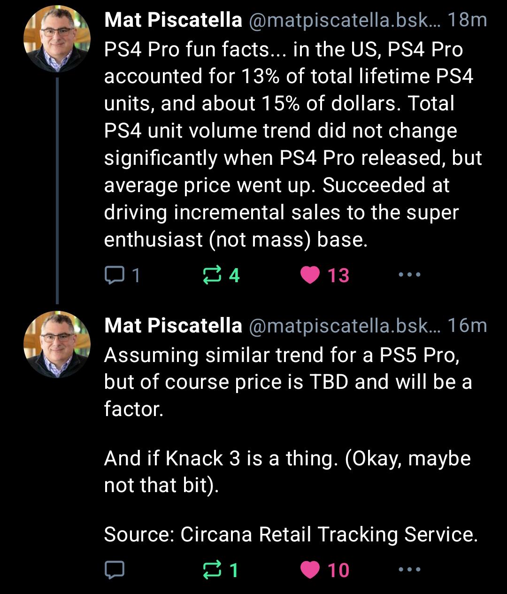507x594 pixels.
Task: Open more options for first post
Action: click(x=409, y=275)
